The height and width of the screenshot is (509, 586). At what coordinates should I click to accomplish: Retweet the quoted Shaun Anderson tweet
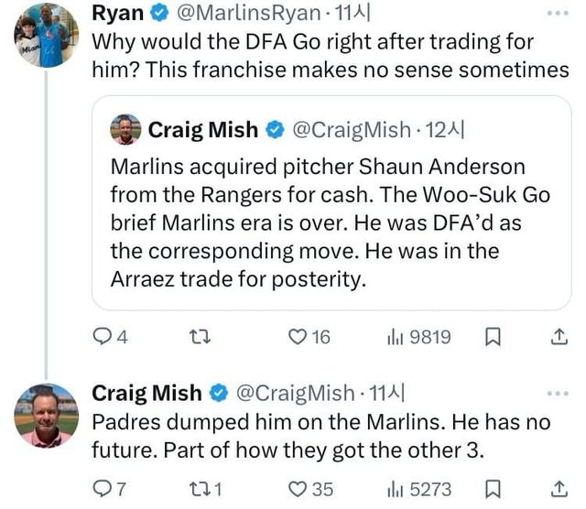tap(197, 338)
